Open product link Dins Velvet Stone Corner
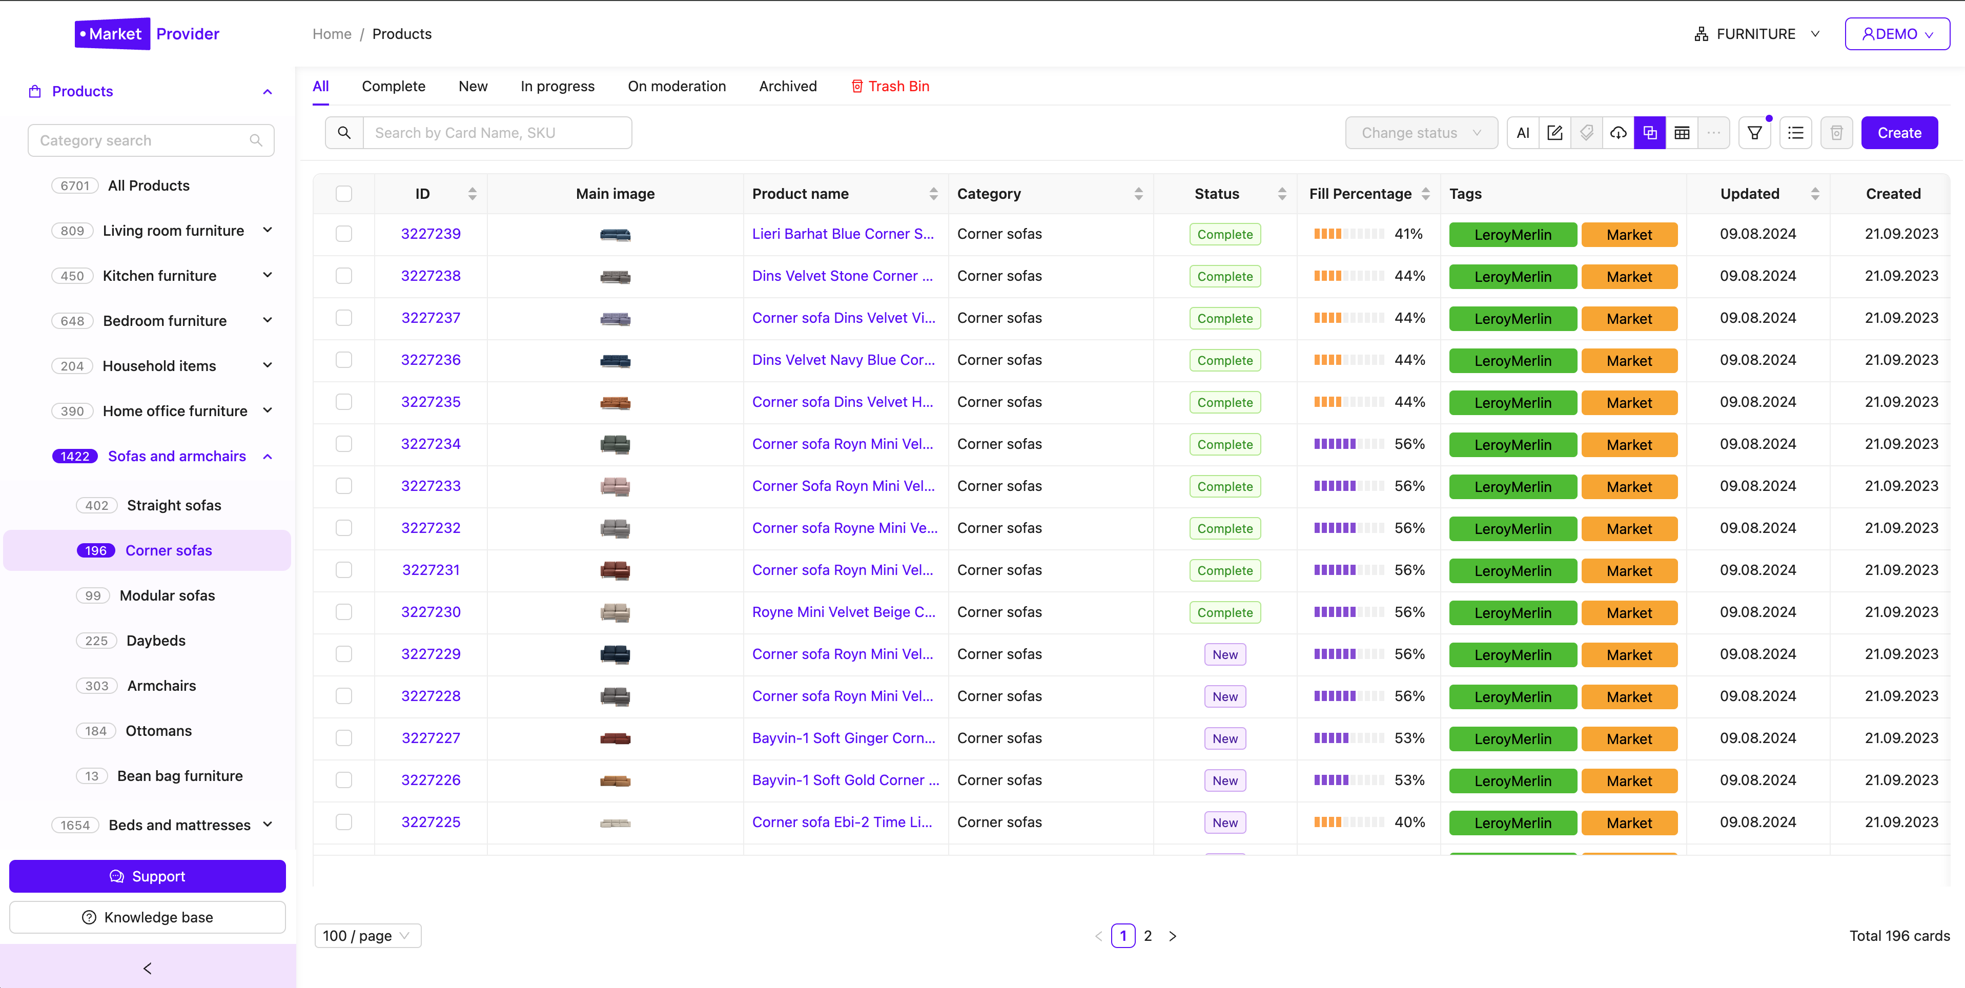The image size is (1965, 988). (842, 275)
